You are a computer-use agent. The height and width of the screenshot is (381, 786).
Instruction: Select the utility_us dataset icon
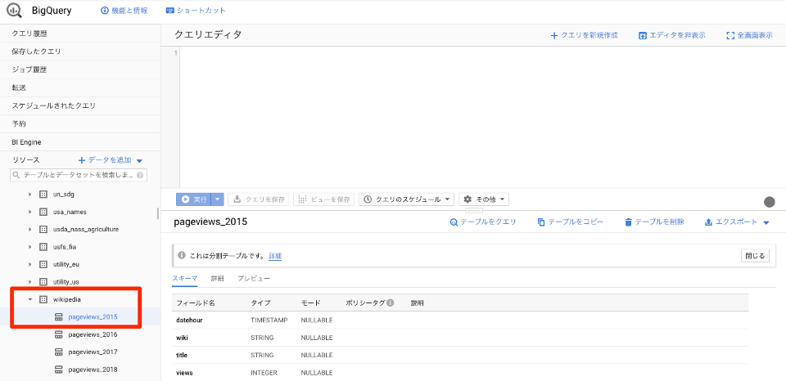43,282
